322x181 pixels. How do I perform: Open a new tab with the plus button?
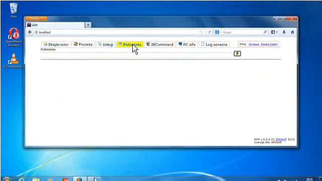(x=88, y=25)
